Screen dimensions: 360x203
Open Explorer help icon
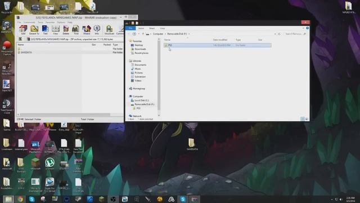(308, 28)
